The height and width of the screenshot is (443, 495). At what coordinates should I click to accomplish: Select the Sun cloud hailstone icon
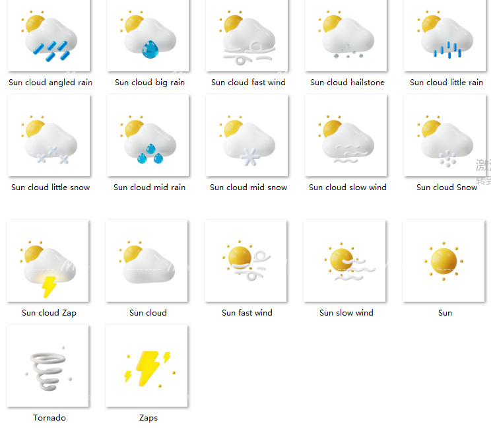(346, 36)
